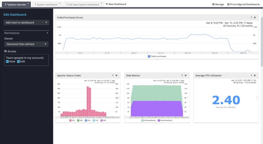Open Preconfigured Dashboards
The width and height of the screenshot is (263, 144).
click(x=243, y=4)
